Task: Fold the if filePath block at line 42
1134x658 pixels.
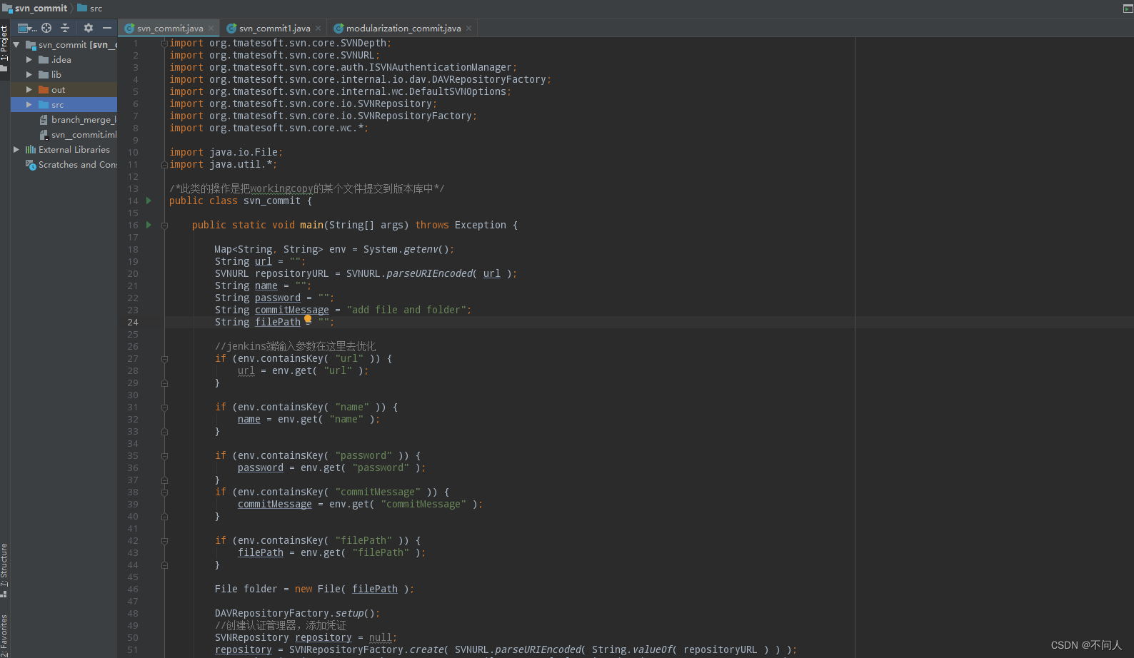Action: (164, 541)
